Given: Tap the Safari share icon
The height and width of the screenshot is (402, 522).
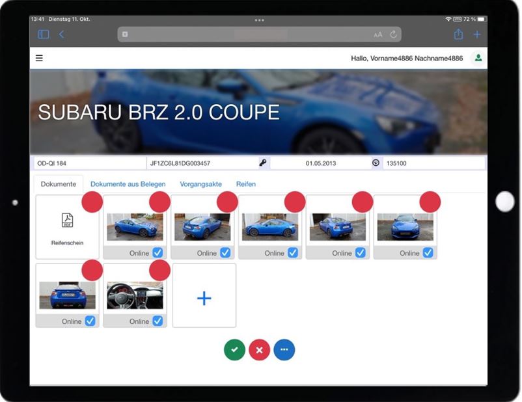Looking at the screenshot, I should [458, 34].
